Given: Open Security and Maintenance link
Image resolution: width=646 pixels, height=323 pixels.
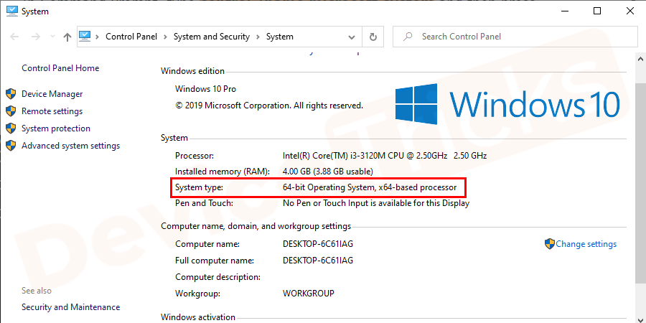Looking at the screenshot, I should pyautogui.click(x=70, y=307).
